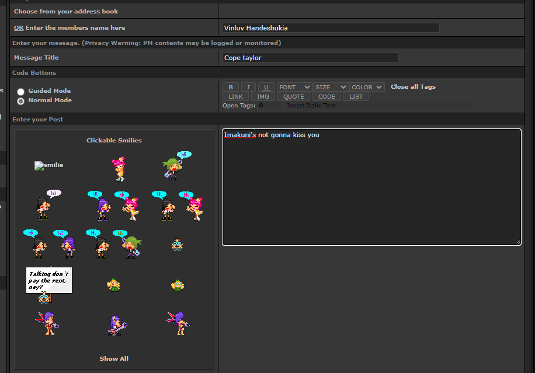Viewport: 535px width, 373px height.
Task: Click the post textarea resize handle
Action: (518, 242)
